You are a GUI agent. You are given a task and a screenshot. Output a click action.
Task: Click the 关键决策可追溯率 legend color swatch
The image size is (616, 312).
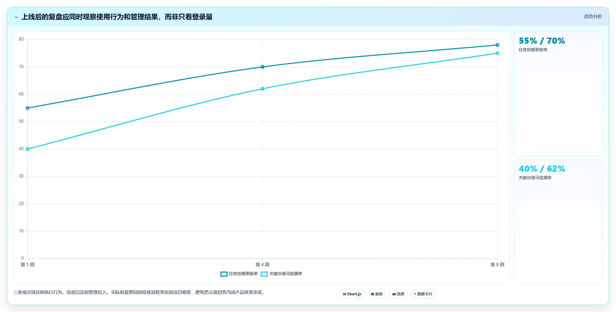point(264,274)
